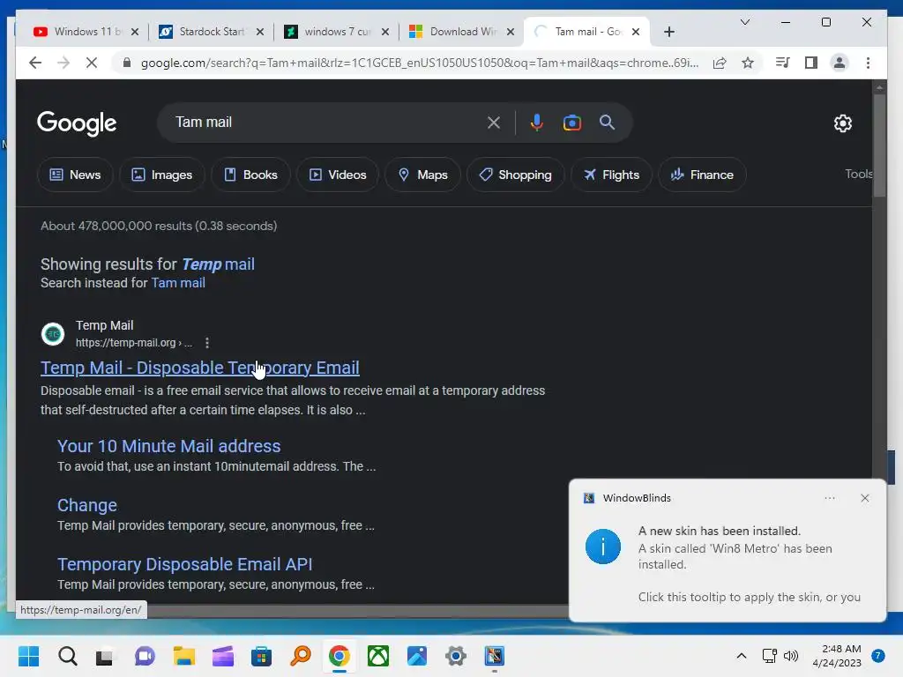Open File Explorer on taskbar
Screen dimensions: 903x677
[x=183, y=656]
